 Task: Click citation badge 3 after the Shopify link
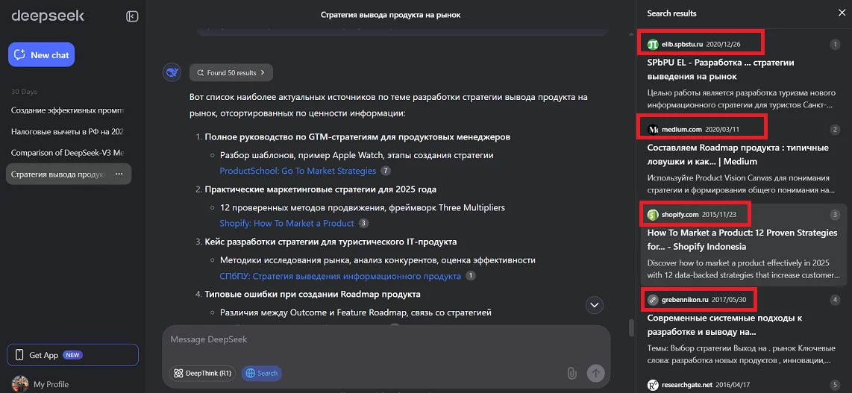(x=363, y=223)
